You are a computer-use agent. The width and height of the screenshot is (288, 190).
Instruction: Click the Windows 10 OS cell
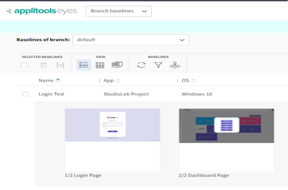click(x=197, y=94)
